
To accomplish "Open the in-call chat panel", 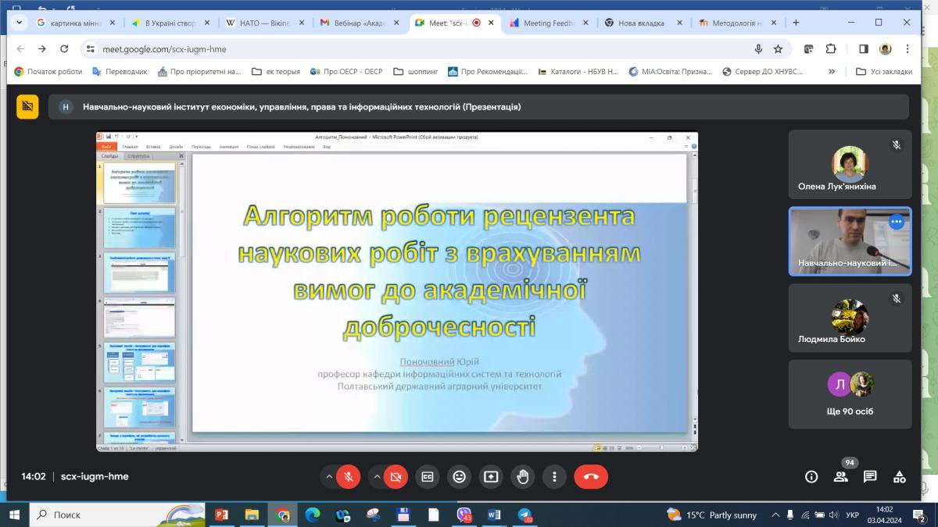I will (870, 476).
